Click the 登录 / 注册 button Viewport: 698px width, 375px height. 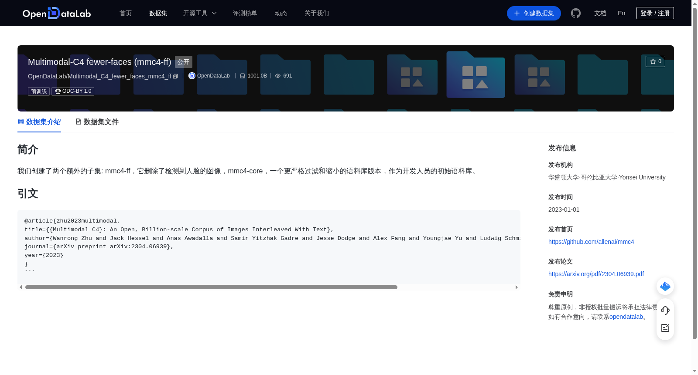655,13
